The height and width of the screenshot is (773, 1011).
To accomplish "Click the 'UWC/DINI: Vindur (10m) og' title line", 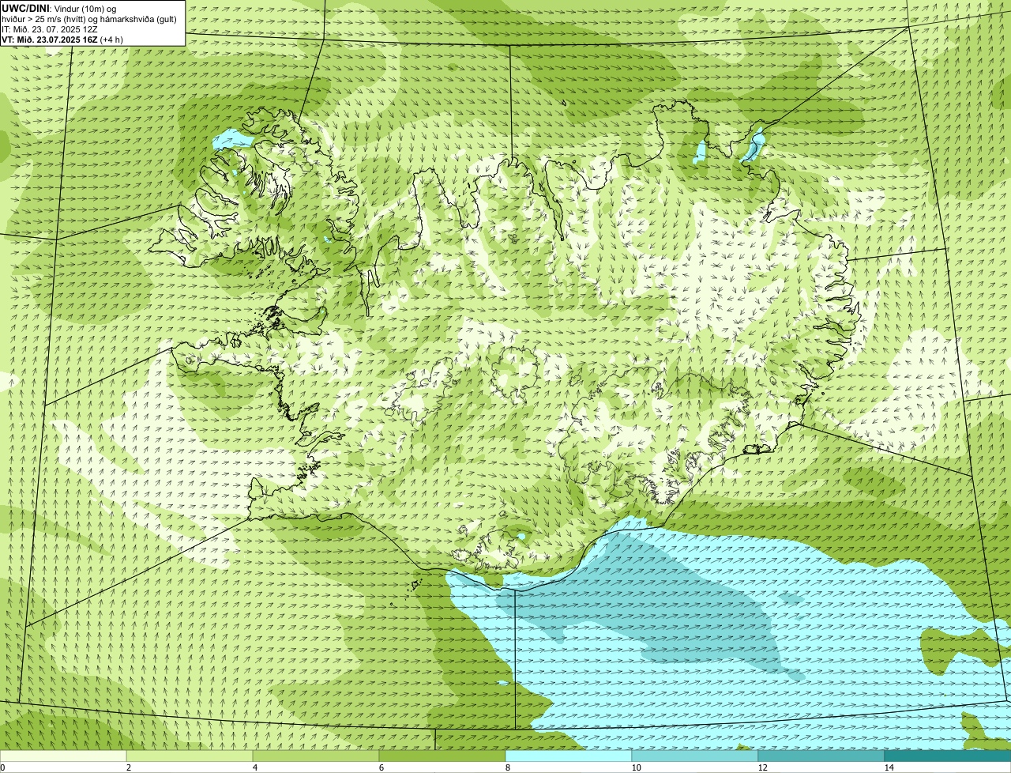I will 59,8.
